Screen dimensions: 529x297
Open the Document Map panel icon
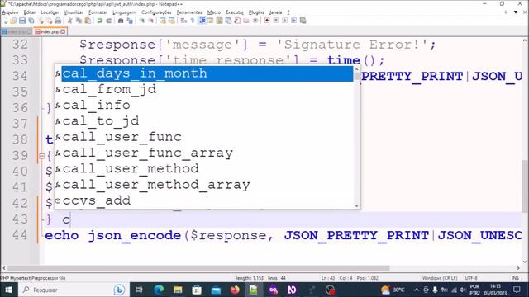tap(218, 21)
